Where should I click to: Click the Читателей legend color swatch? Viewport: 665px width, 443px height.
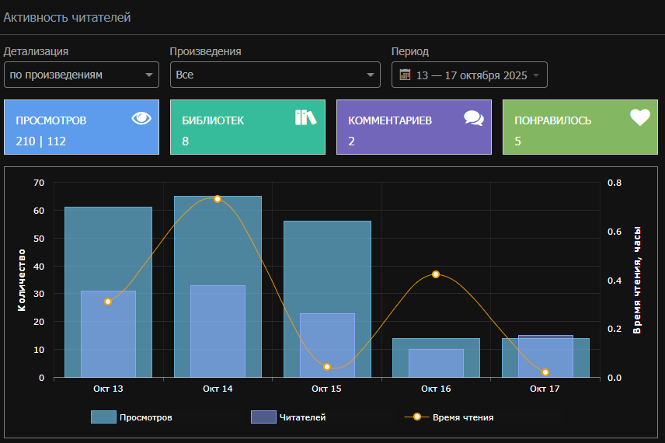tap(263, 417)
